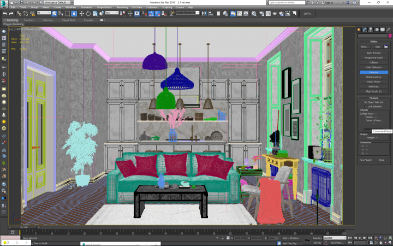Viewport: 393px width, 246px height.
Task: Open the Material Editor
Action: pos(254,14)
